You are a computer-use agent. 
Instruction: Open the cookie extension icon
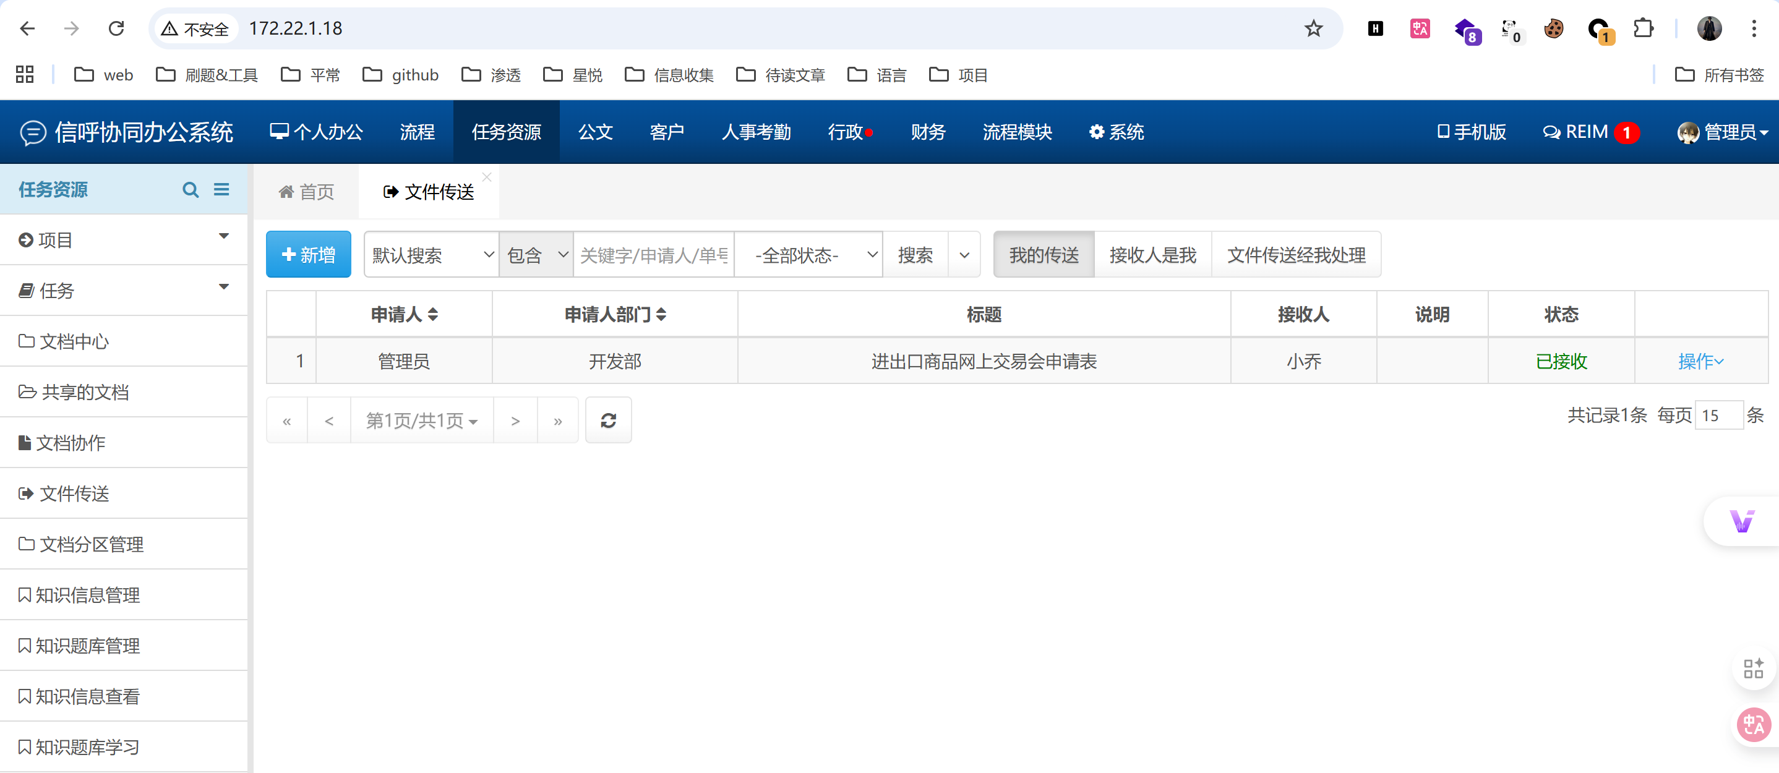tap(1553, 28)
